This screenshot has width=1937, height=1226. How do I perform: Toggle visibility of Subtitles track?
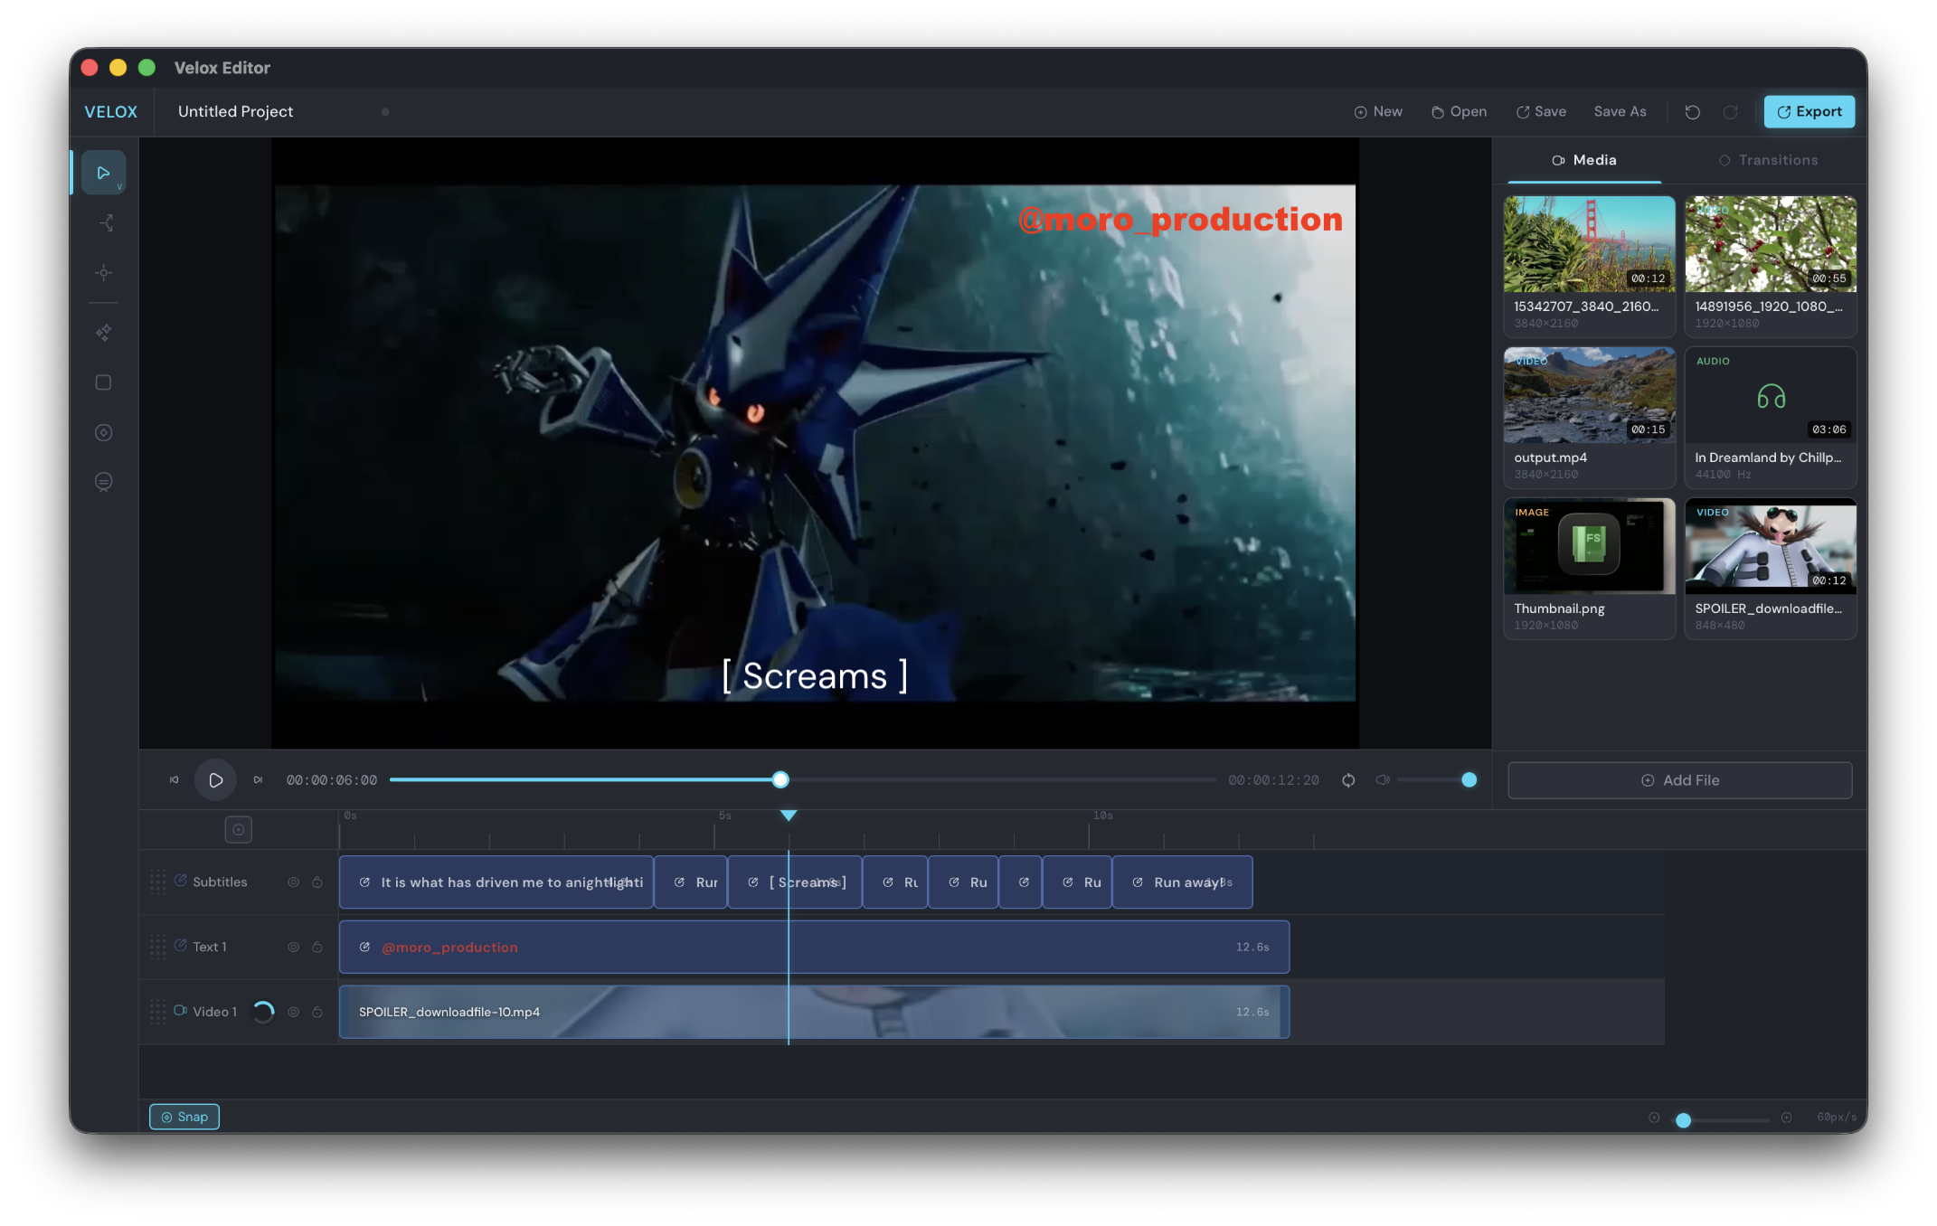(x=293, y=882)
